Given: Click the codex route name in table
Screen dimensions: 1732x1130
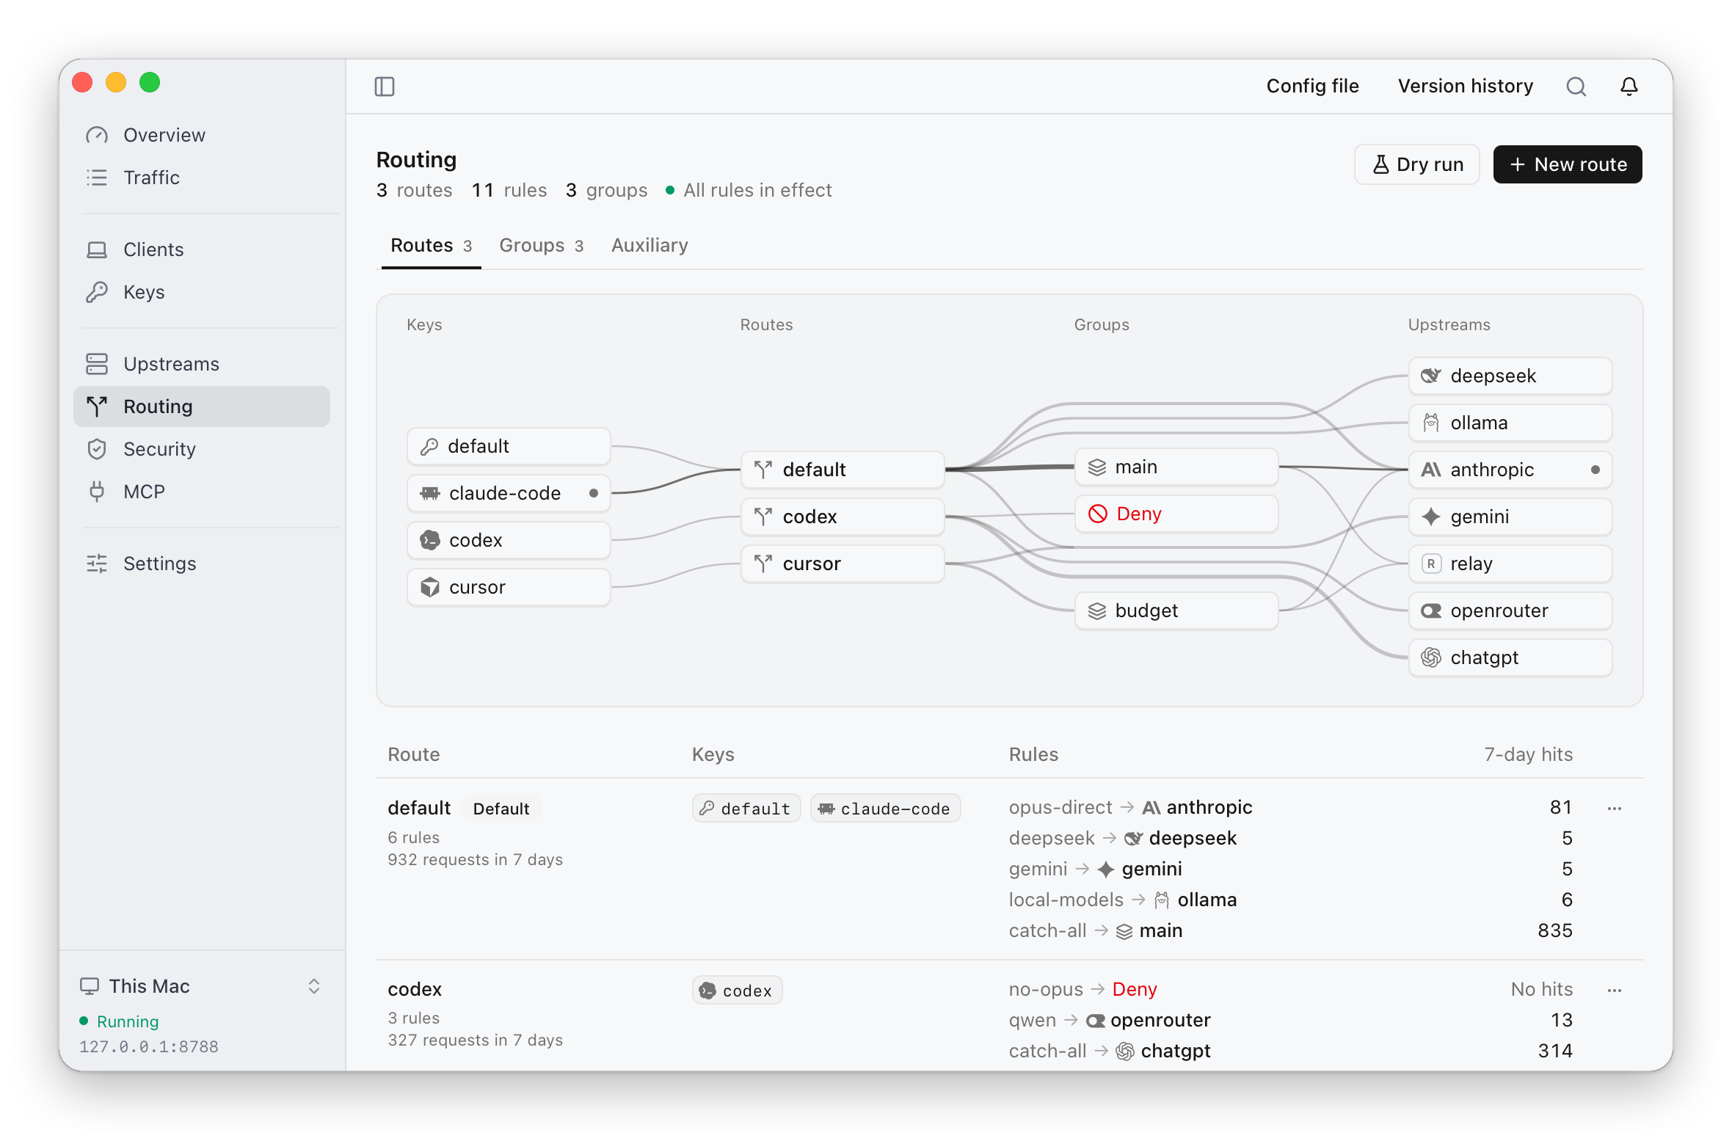Looking at the screenshot, I should tap(415, 989).
